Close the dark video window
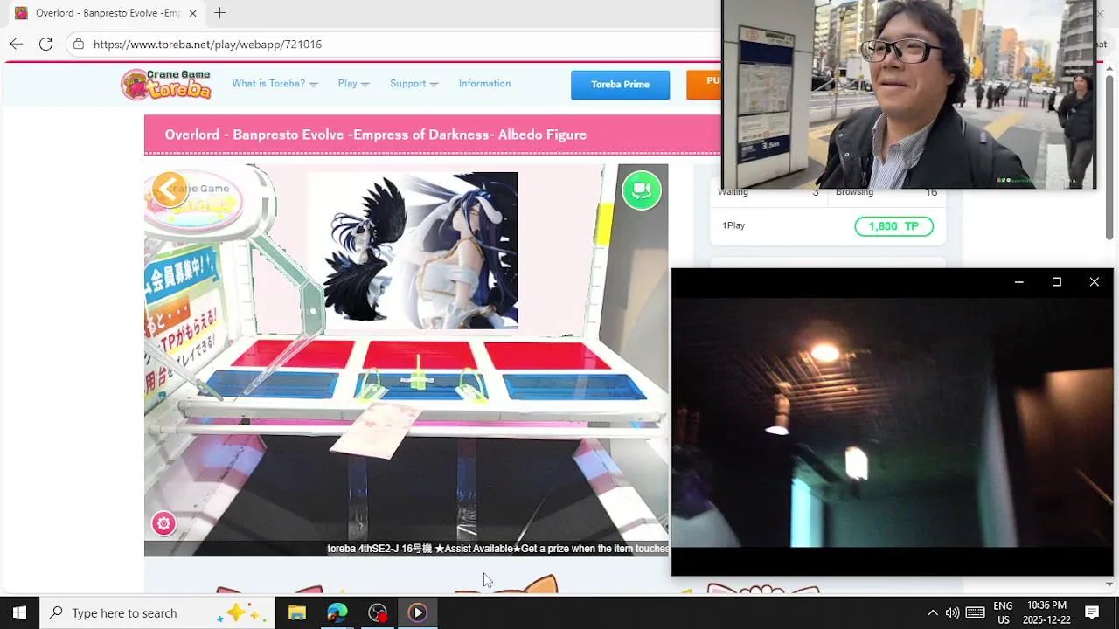The width and height of the screenshot is (1119, 629). (x=1094, y=282)
